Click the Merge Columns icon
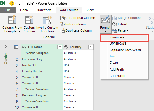 point(114,18)
